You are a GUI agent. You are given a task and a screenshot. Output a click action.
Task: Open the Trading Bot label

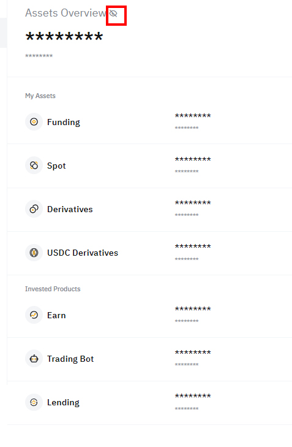(70, 359)
